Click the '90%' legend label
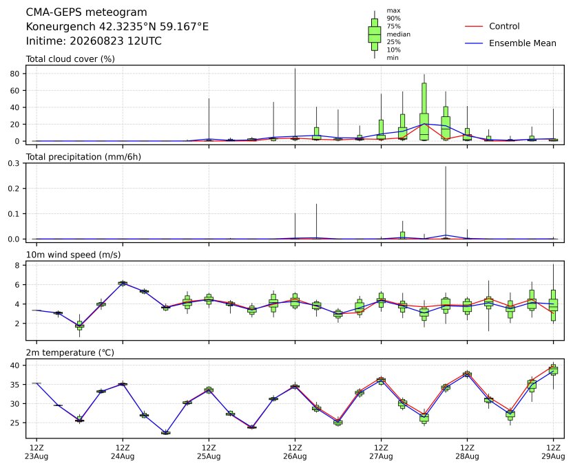 point(393,19)
